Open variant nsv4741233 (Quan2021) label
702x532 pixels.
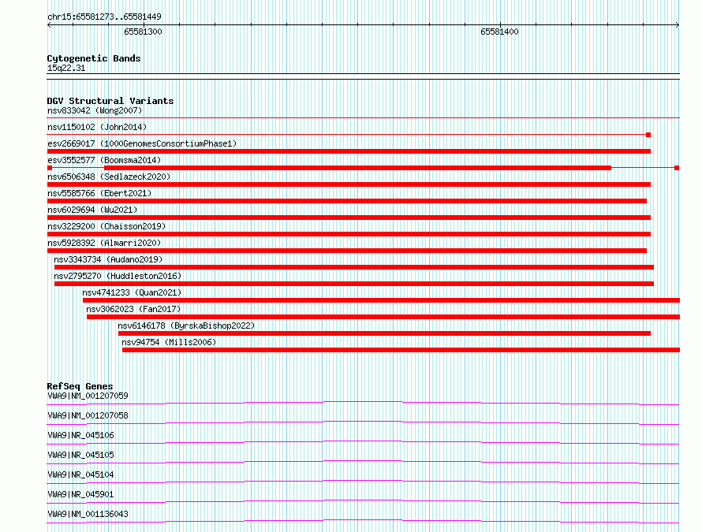[132, 292]
